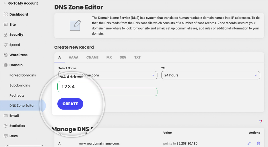Open the Devs section

tap(13, 136)
